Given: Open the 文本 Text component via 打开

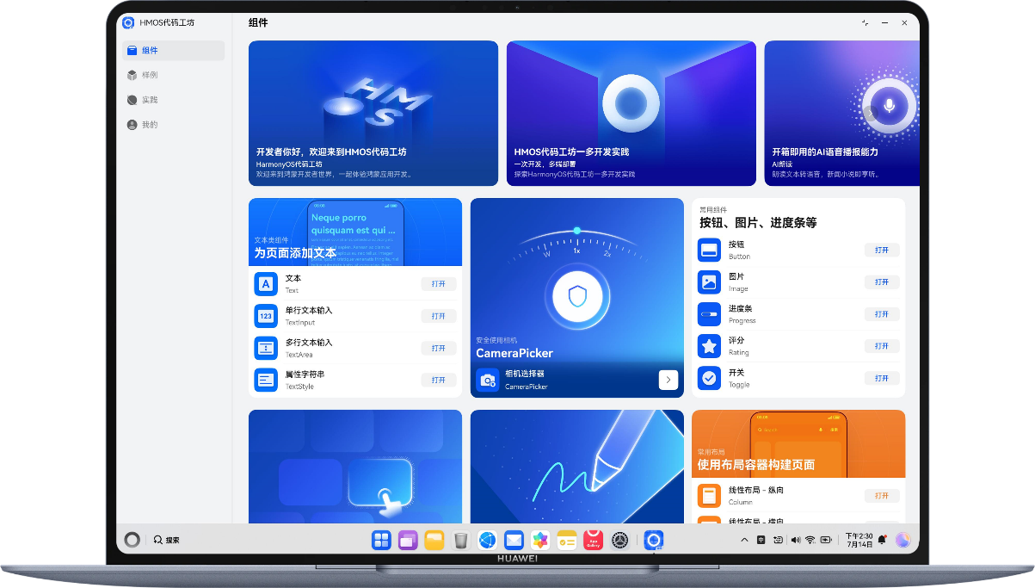Looking at the screenshot, I should coord(439,283).
